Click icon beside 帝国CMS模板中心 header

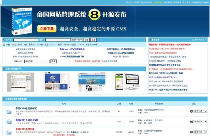click(4, 69)
